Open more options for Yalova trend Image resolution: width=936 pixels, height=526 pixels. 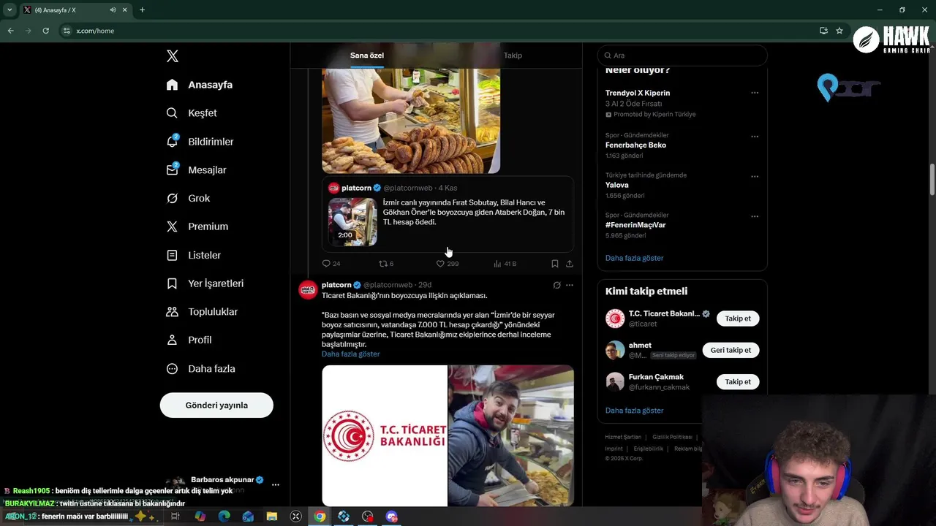pyautogui.click(x=755, y=176)
